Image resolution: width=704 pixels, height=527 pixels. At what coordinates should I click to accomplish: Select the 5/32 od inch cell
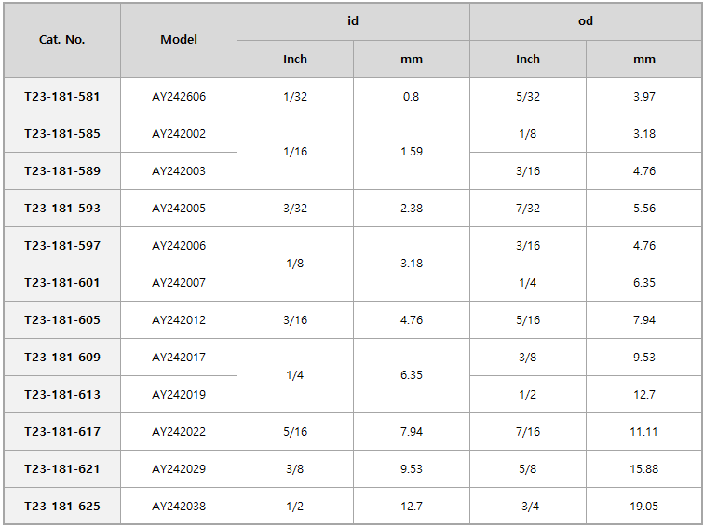(x=528, y=97)
